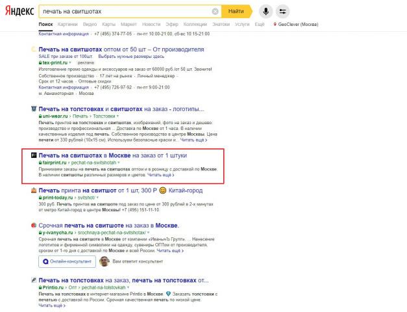The width and height of the screenshot is (407, 312).
Task: Click the Яндекс logo
Action: 19,11
